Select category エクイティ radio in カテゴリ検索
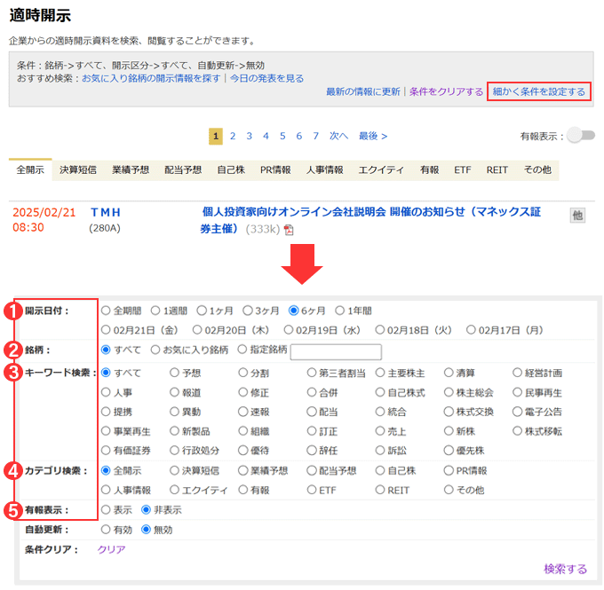The image size is (604, 590). click(x=174, y=490)
